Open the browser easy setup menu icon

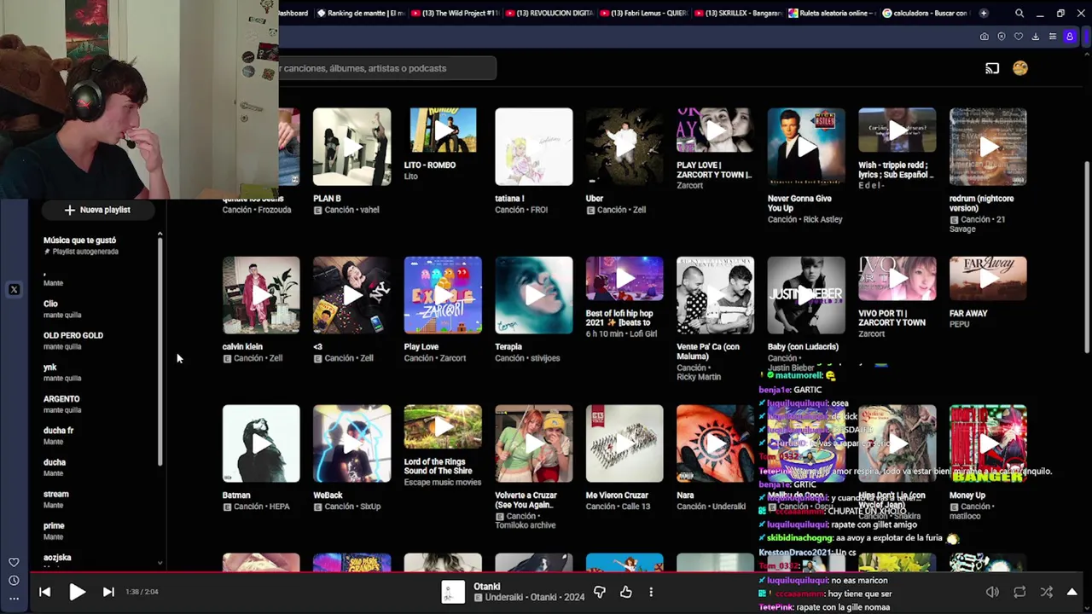pyautogui.click(x=1052, y=37)
